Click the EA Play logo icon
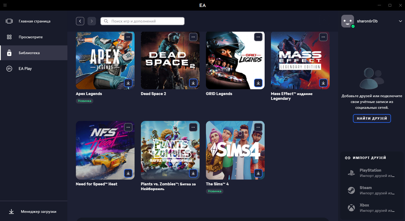This screenshot has width=405, height=221. 9,69
